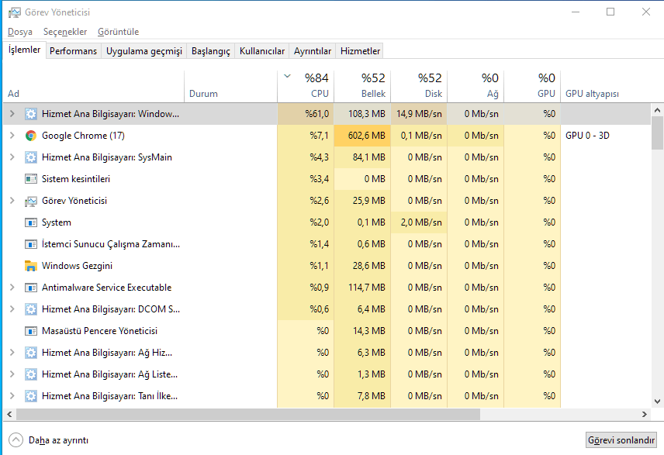Viewport: 664px width, 455px height.
Task: Open the Ayrıntılar tab
Action: click(x=313, y=51)
